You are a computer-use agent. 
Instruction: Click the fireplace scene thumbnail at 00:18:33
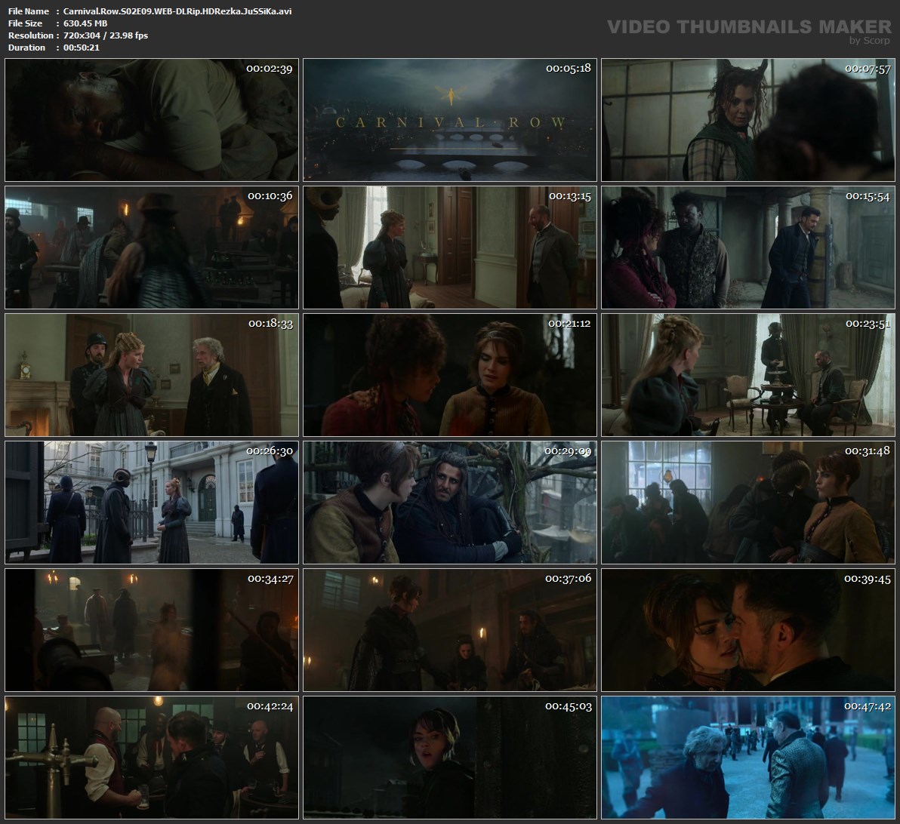[x=152, y=375]
